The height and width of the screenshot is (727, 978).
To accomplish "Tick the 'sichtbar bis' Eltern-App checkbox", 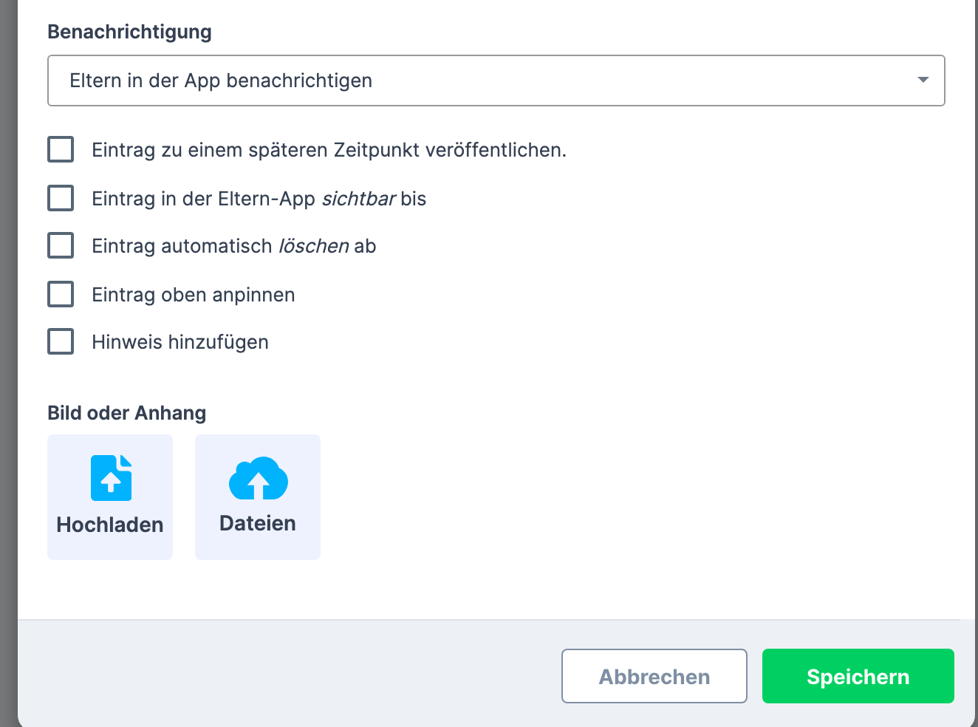I will click(x=61, y=198).
